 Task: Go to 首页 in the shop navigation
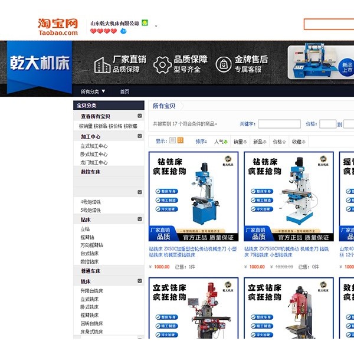click(124, 91)
